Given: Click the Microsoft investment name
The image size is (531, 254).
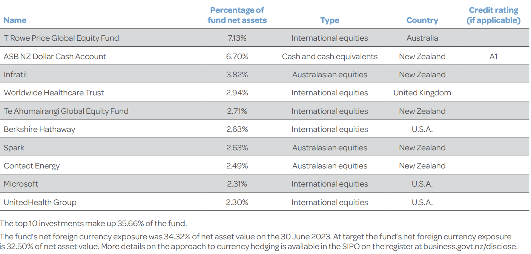Looking at the screenshot, I should click(21, 184).
